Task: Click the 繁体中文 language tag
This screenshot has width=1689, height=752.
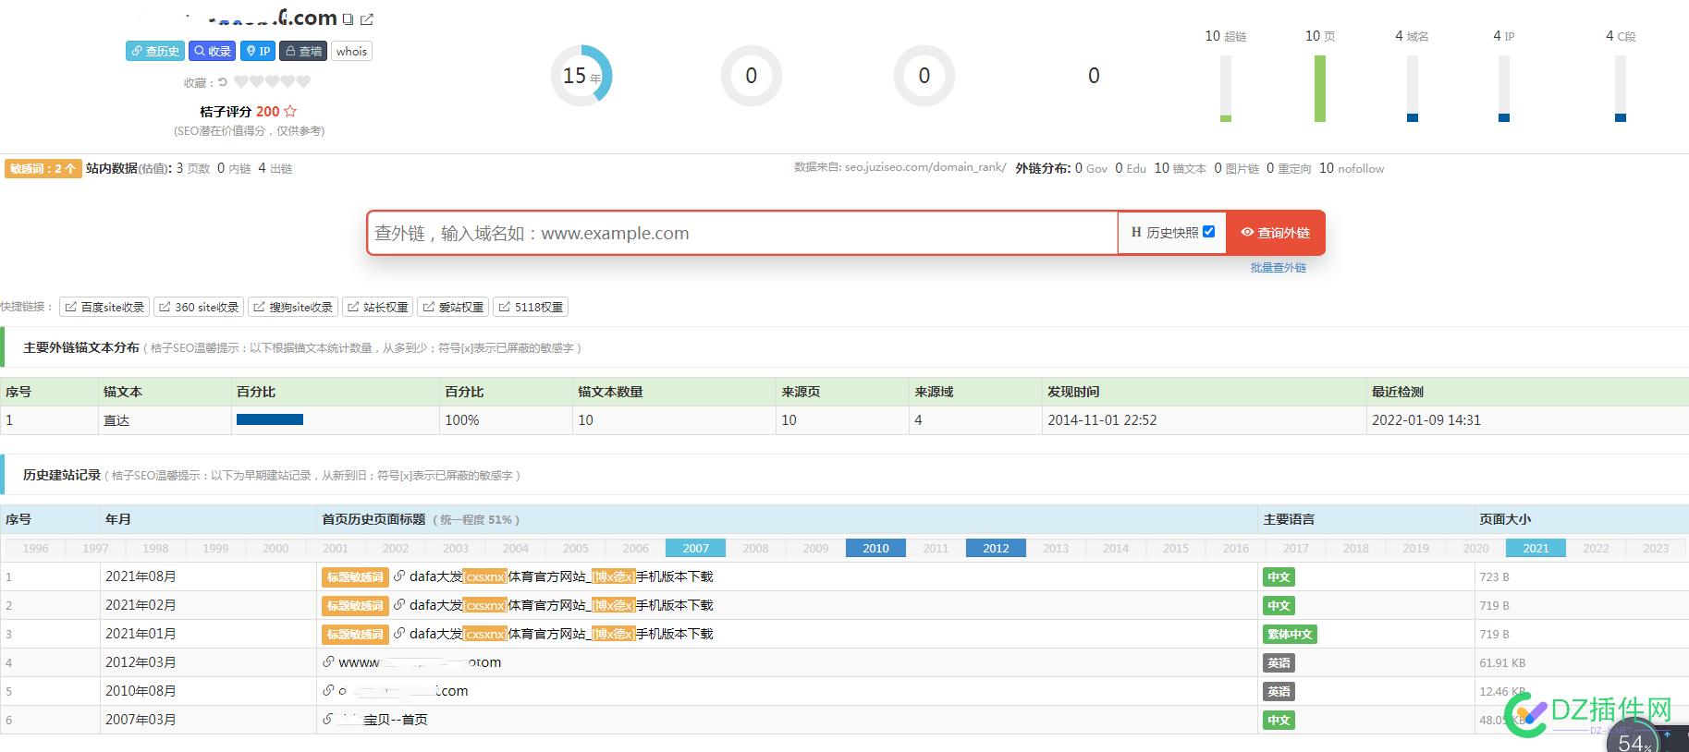Action: [x=1290, y=635]
